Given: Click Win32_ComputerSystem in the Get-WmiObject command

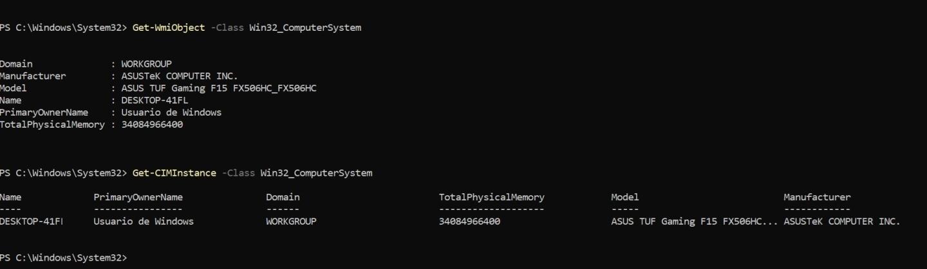Looking at the screenshot, I should point(305,28).
